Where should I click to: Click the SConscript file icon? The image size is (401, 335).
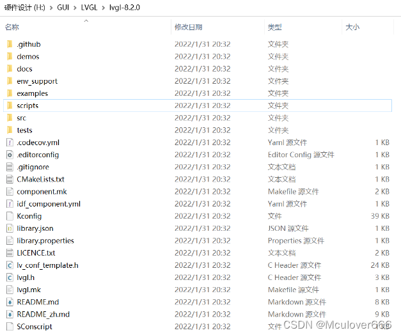pos(10,327)
